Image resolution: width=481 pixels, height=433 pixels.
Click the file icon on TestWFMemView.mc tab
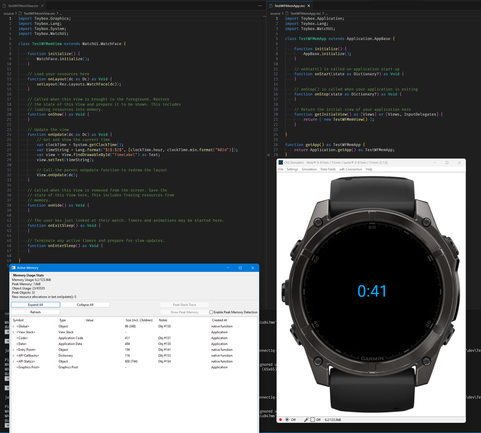pyautogui.click(x=4, y=6)
